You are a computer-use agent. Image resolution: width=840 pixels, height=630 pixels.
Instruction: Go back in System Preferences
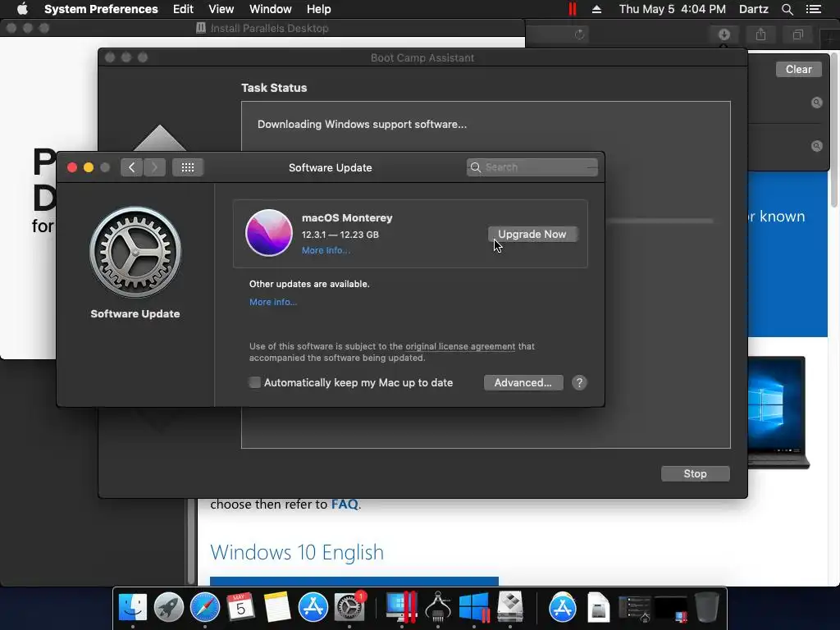point(132,167)
